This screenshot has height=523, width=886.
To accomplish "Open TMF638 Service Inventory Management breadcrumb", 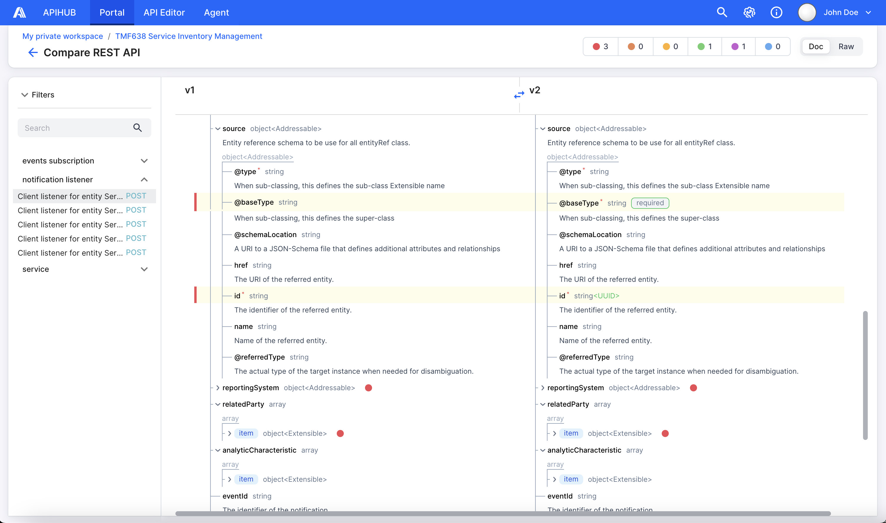I will point(188,36).
